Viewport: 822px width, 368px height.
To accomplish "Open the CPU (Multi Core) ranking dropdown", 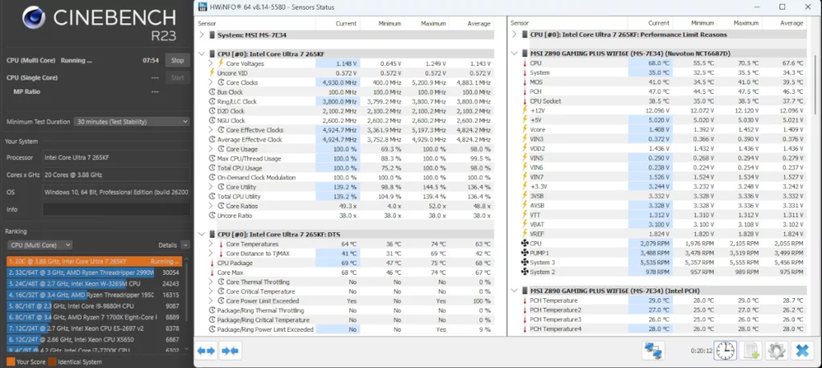I will pos(40,245).
